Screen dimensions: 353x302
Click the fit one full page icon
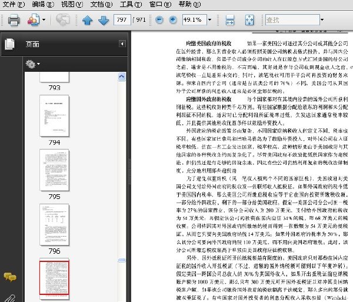[249, 20]
